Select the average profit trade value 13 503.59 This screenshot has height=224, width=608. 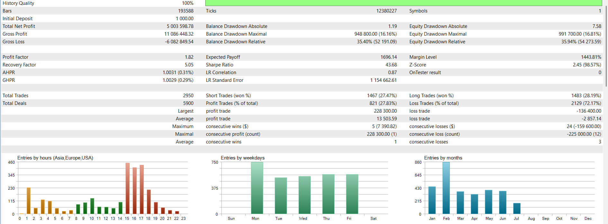387,119
